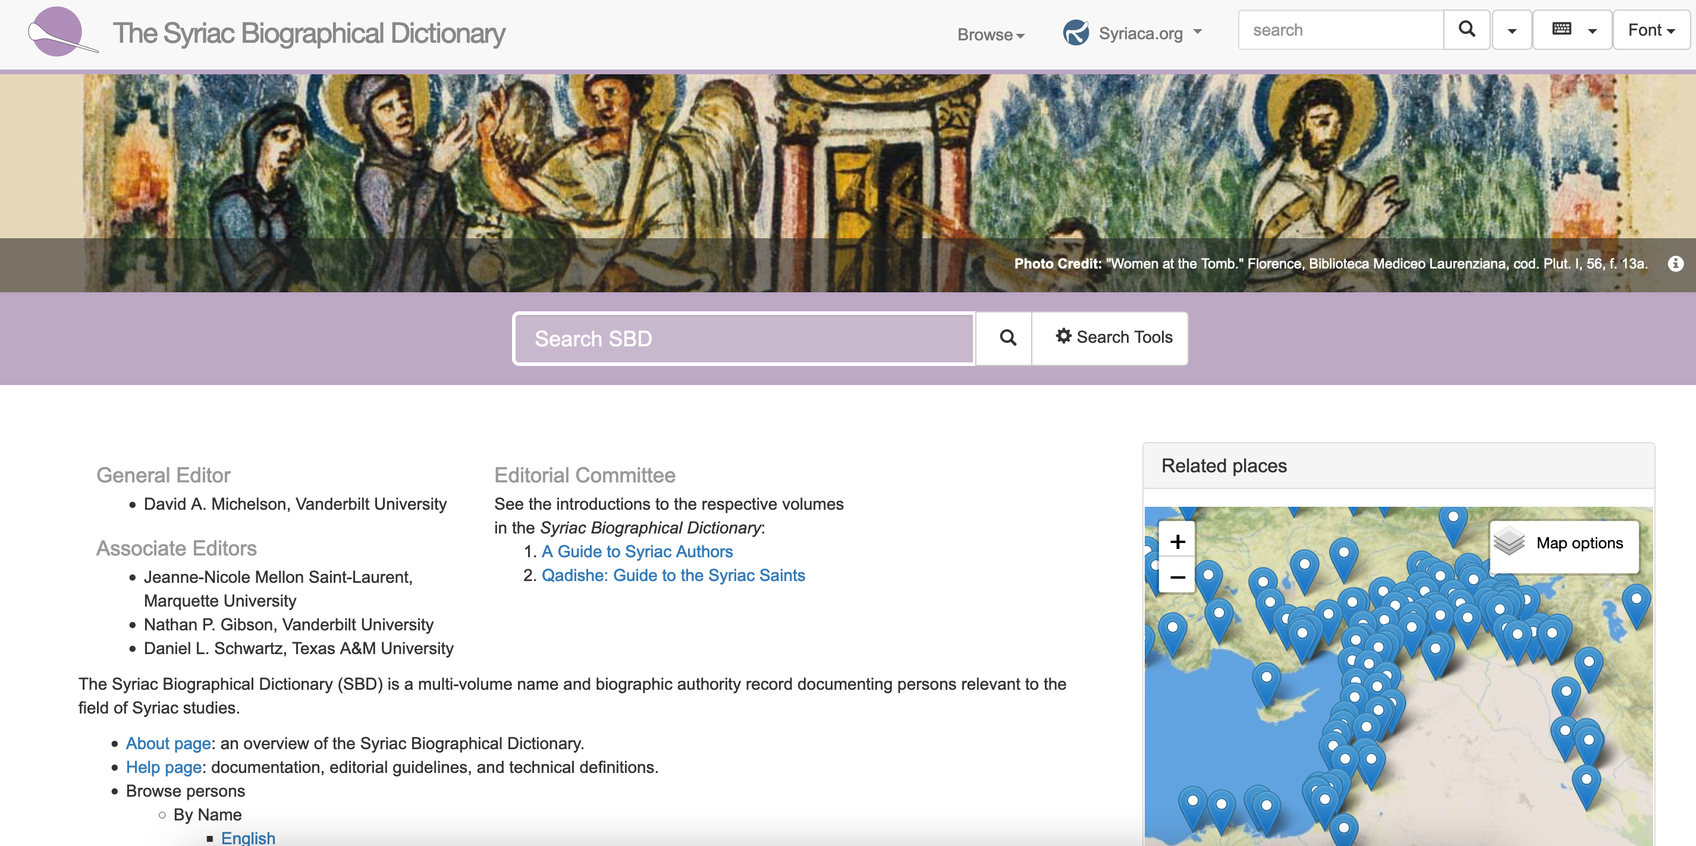Click the photo credit info icon
Screen dimensions: 1696x846
(x=1675, y=264)
